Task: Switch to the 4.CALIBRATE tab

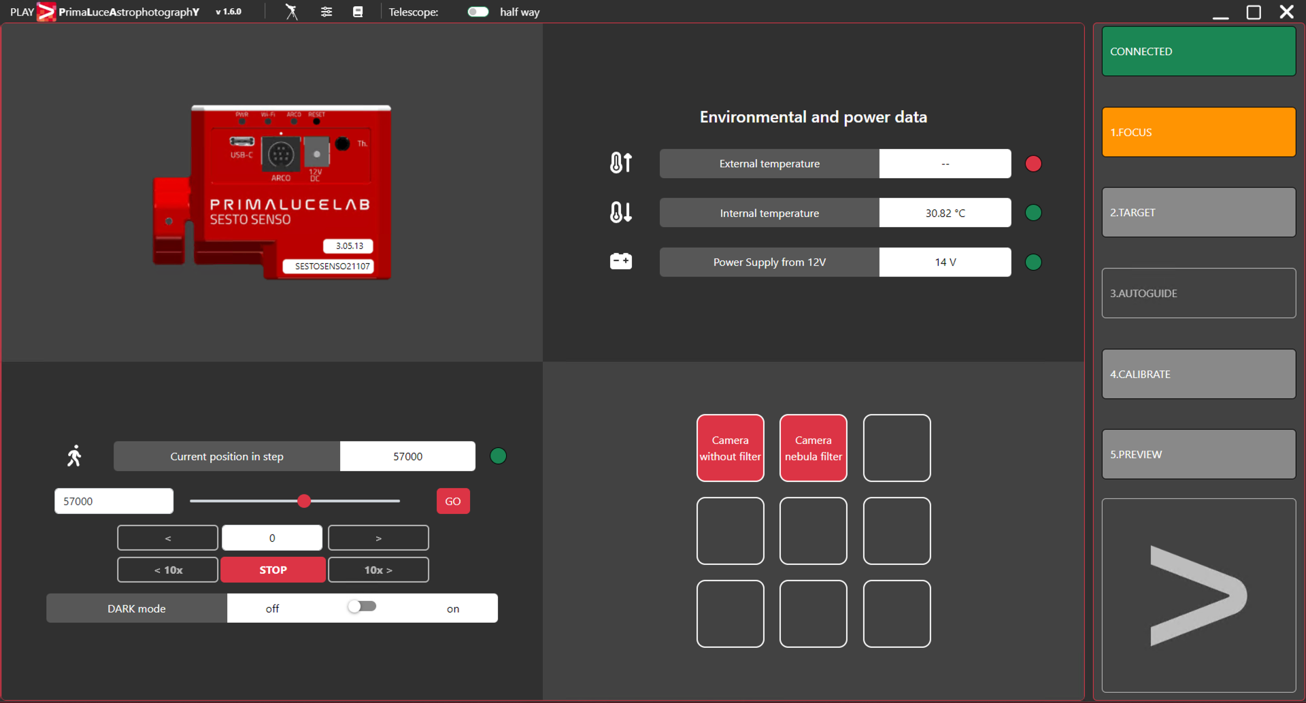Action: 1199,374
